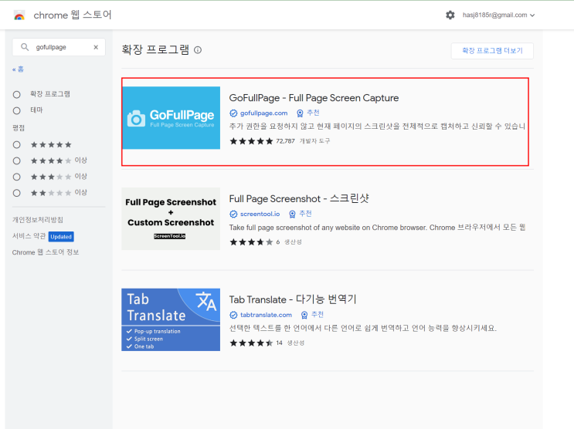Click the 확장 프로그램 더보기 button

[492, 51]
